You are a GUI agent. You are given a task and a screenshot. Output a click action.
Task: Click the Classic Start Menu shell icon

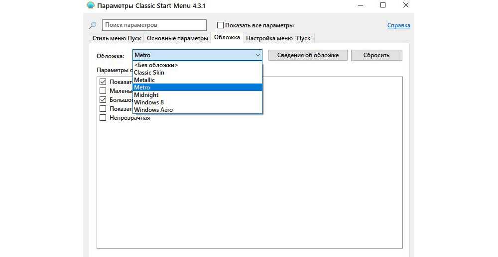point(91,5)
